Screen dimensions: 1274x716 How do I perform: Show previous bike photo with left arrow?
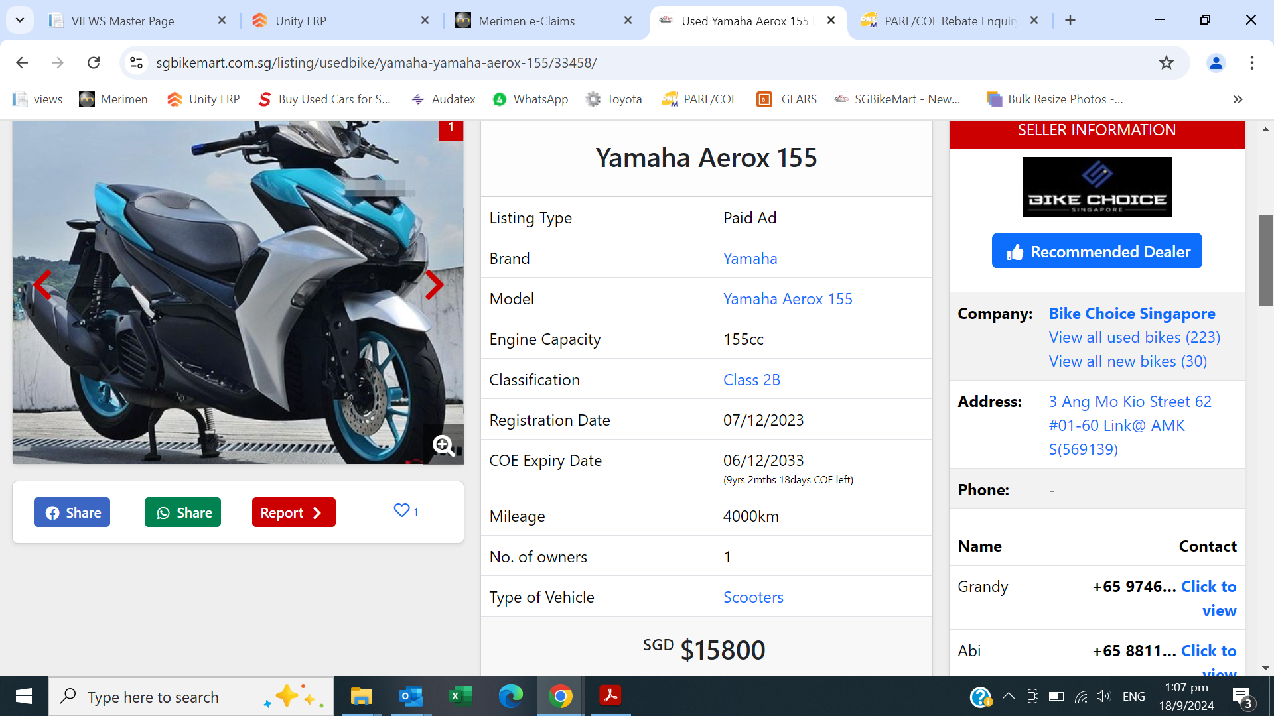[x=42, y=285]
